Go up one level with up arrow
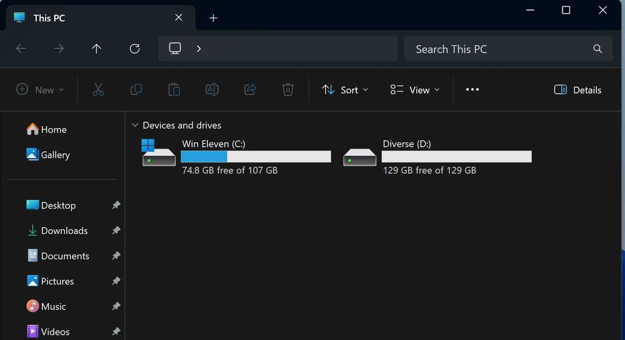Viewport: 625px width, 340px height. (x=96, y=49)
